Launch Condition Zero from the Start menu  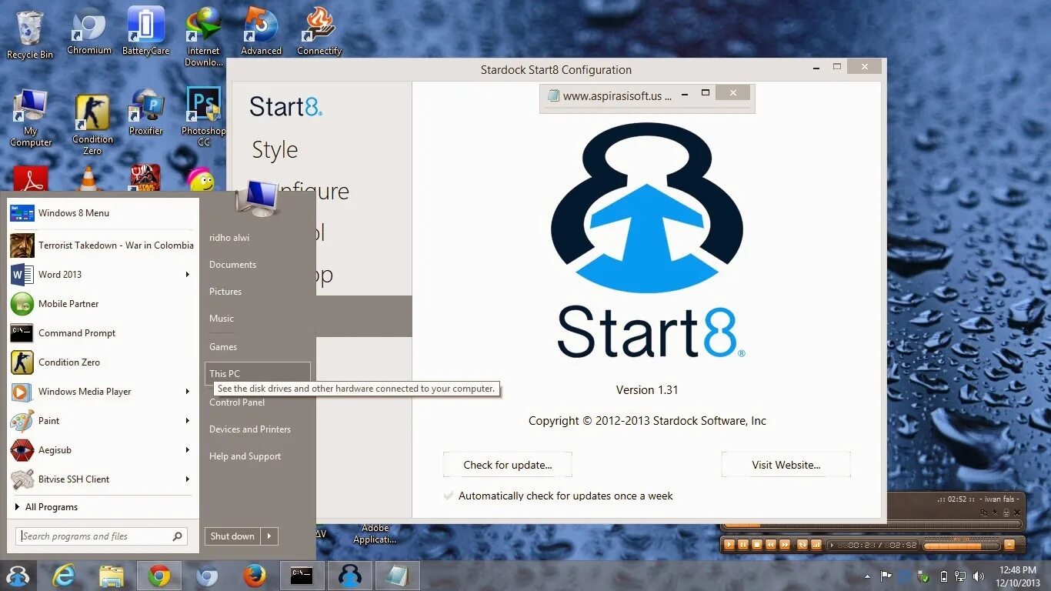pyautogui.click(x=102, y=362)
